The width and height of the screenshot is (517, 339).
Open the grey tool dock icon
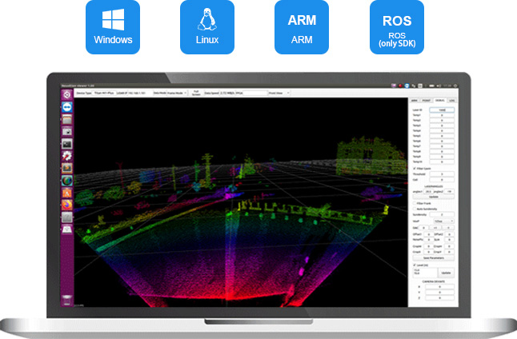click(x=67, y=217)
